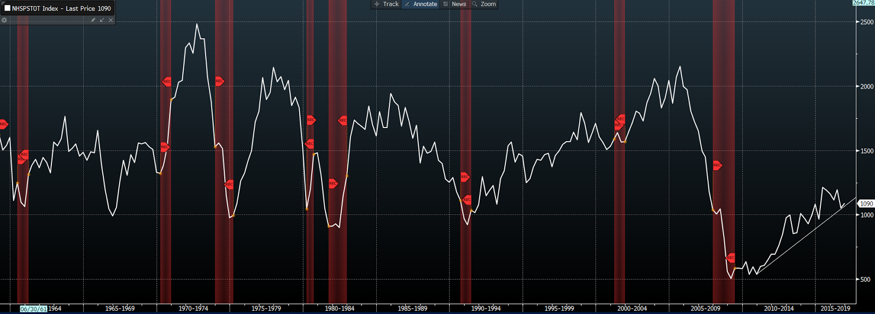Click the 1000 price axis label
Viewport: 875px width, 314px height.
coord(867,215)
